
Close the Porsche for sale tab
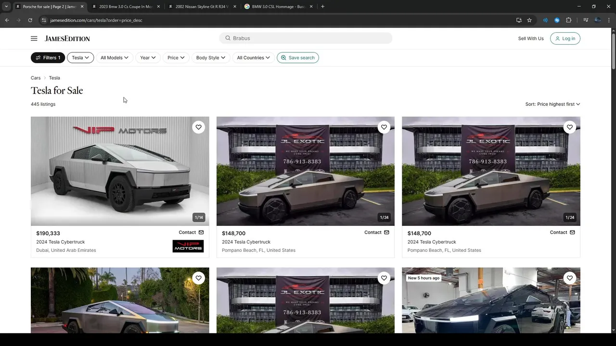82,7
